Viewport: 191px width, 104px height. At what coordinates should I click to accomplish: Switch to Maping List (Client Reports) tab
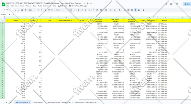(86, 102)
